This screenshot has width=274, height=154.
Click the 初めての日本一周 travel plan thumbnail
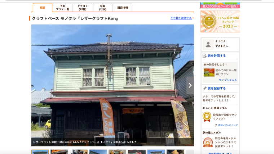(x=209, y=72)
